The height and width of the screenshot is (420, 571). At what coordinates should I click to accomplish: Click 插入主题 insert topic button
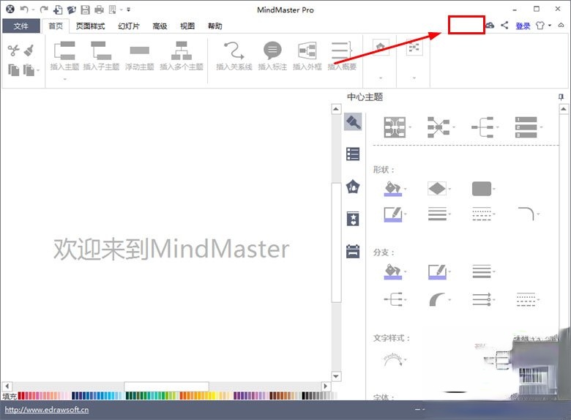click(x=64, y=56)
